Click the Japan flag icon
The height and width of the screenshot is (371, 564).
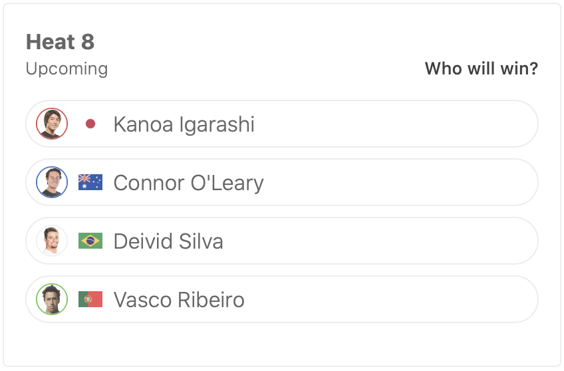click(90, 124)
